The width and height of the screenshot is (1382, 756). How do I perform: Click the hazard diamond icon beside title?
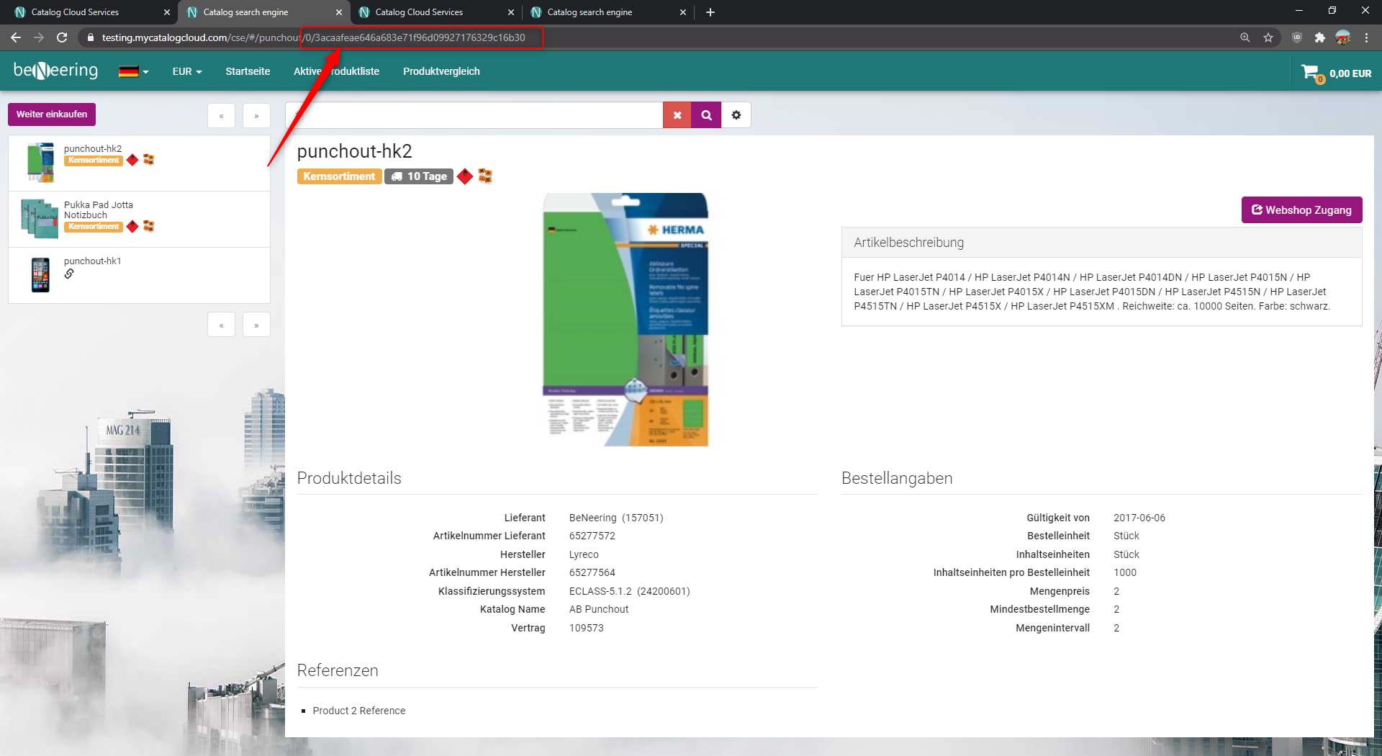[465, 176]
